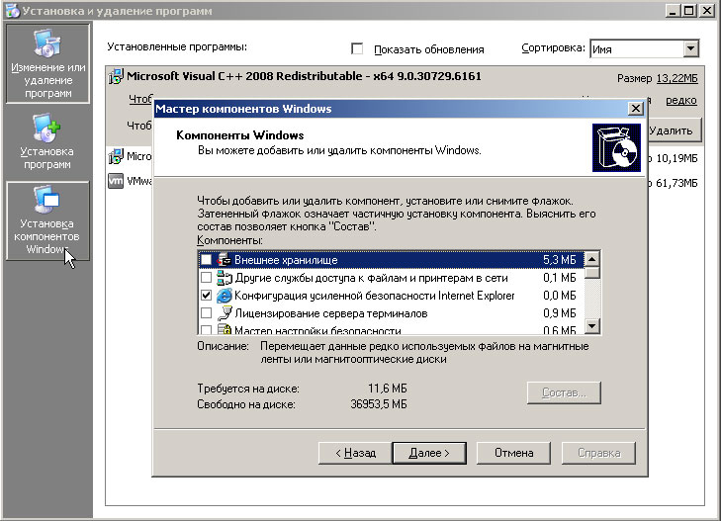This screenshot has width=721, height=521.
Task: Click components list scroll up arrow
Action: 592,260
